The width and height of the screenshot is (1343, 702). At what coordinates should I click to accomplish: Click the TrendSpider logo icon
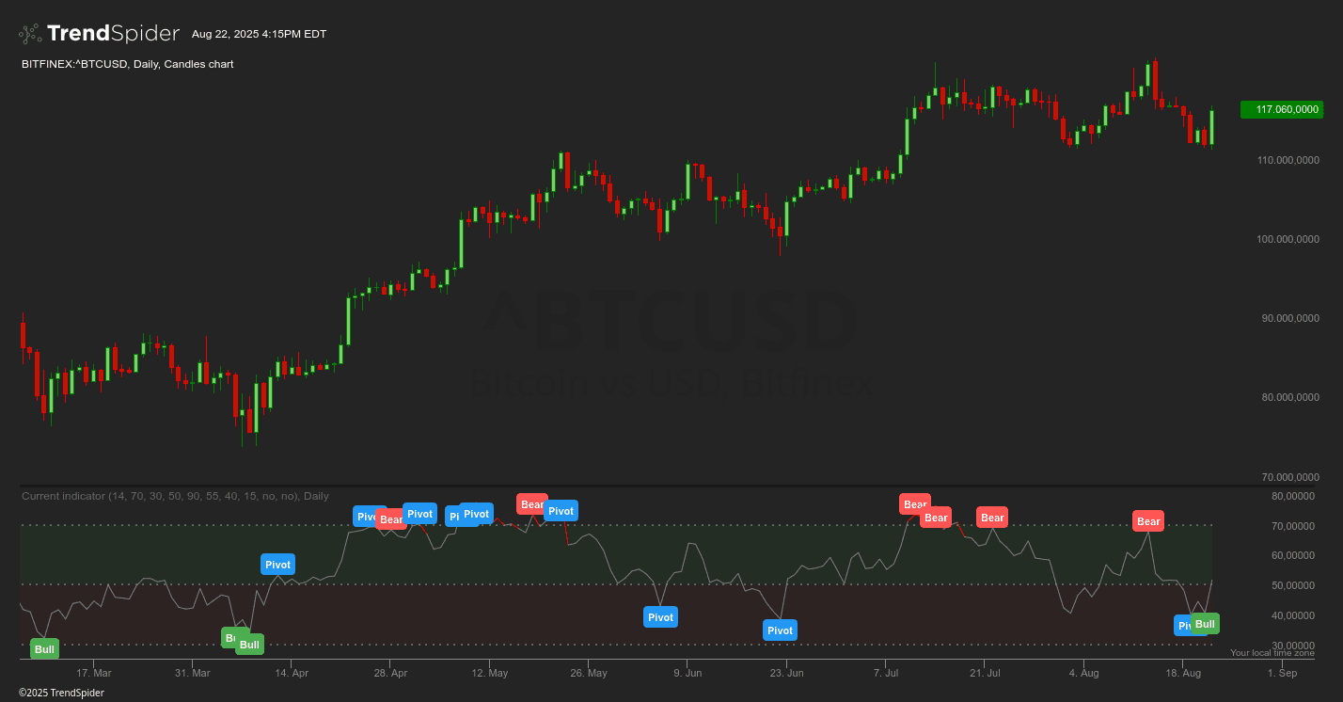click(x=29, y=33)
